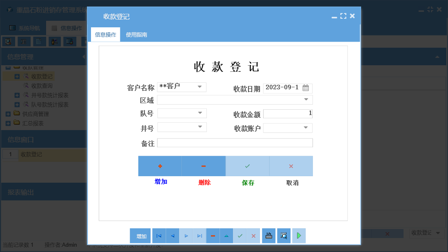Click the delete record minus icon at bottom
Screen dimensions: 448x252
tap(213, 236)
